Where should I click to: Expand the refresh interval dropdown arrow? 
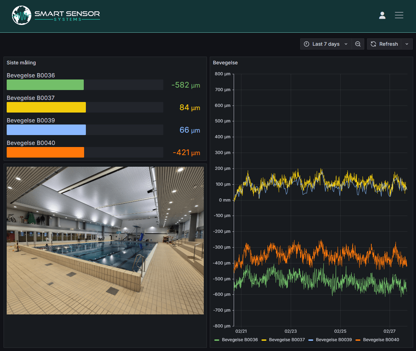[407, 44]
